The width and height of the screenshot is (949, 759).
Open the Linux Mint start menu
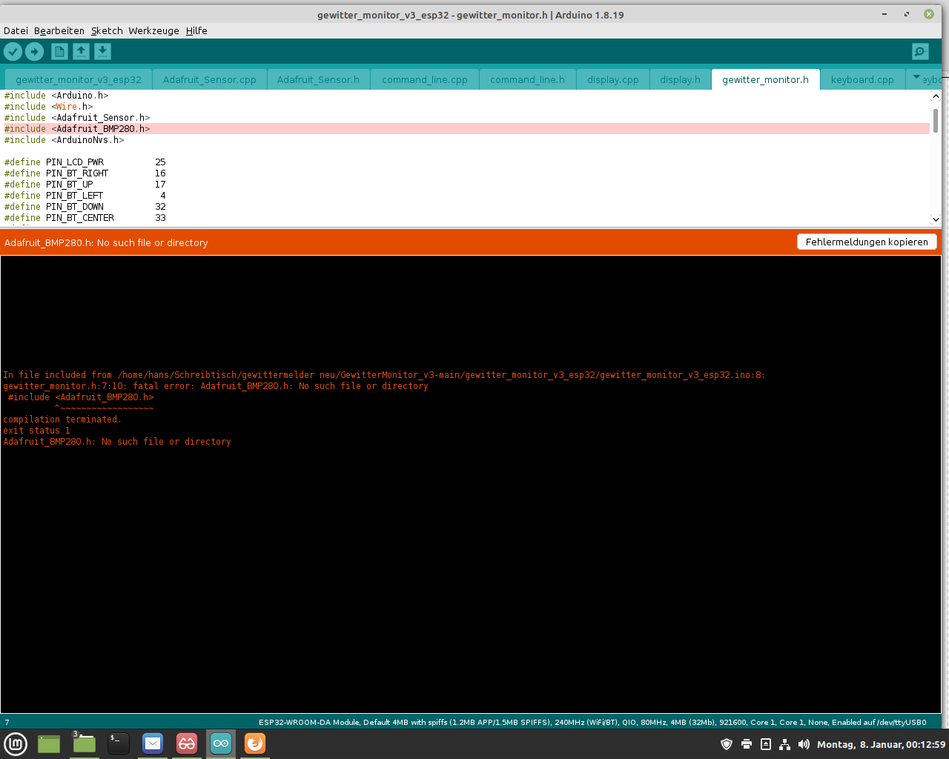(16, 743)
